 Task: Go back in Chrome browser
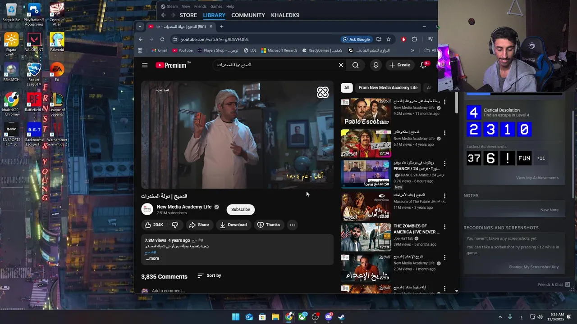click(141, 39)
